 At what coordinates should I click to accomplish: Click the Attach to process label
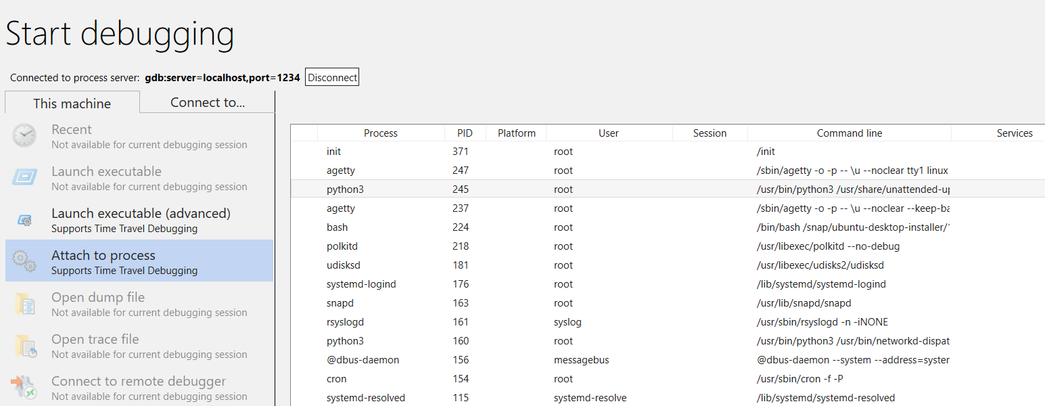click(x=103, y=255)
